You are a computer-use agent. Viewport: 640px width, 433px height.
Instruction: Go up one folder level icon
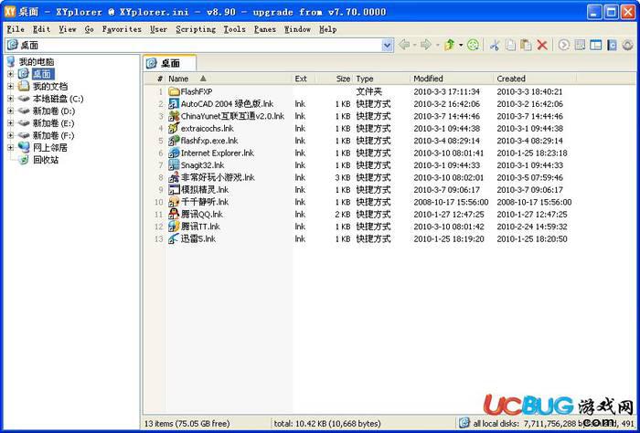[x=450, y=45]
